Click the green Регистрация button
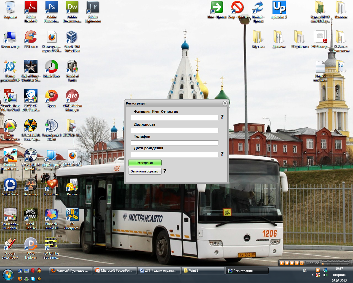The width and height of the screenshot is (353, 283). (x=145, y=163)
